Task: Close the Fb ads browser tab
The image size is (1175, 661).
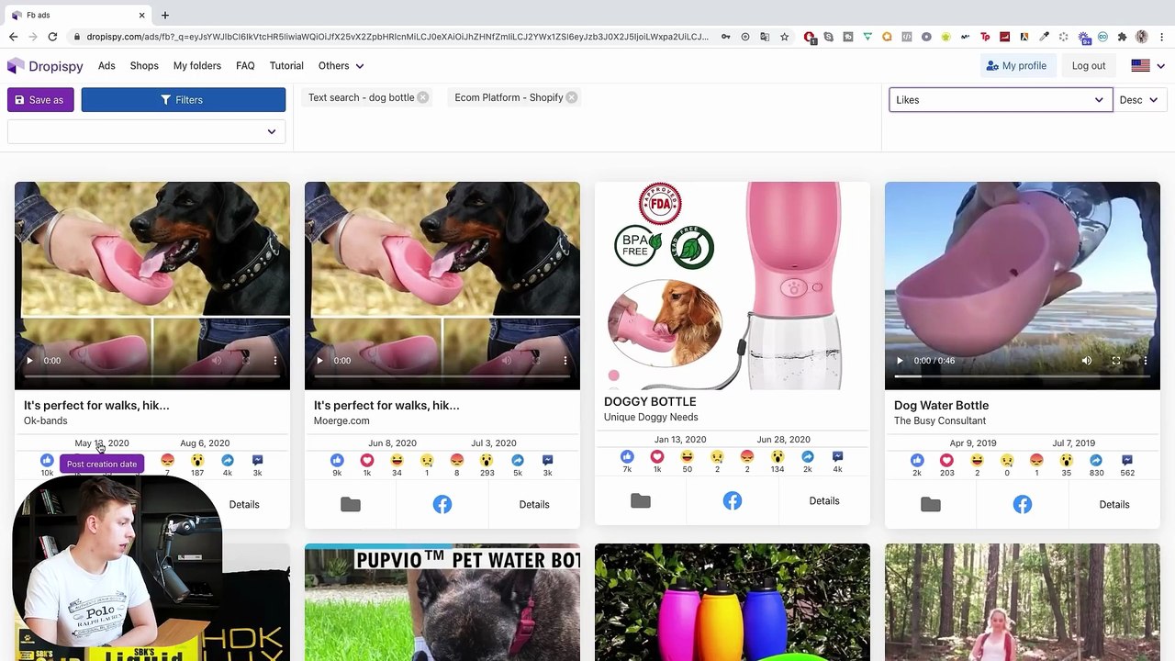Action: tap(142, 15)
